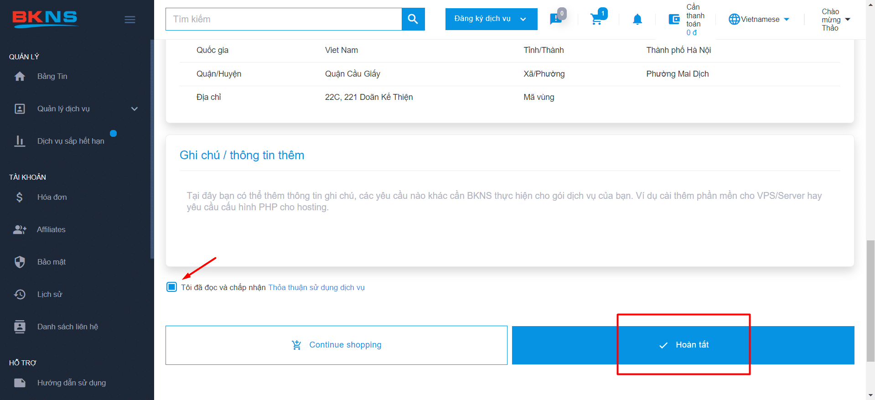Click the page vertical scrollbar thumb
The height and width of the screenshot is (400, 875).
coord(870,300)
